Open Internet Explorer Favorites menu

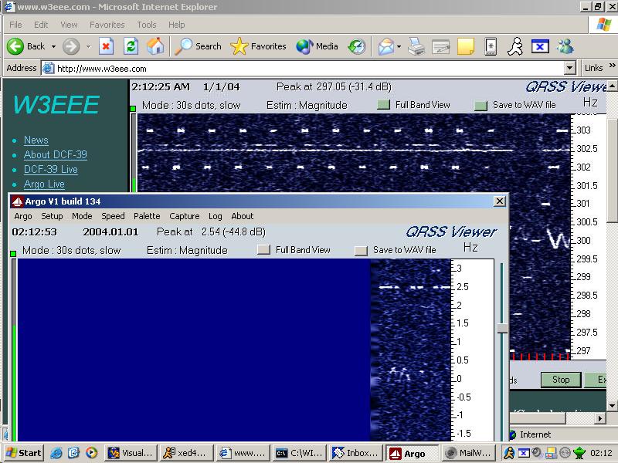pyautogui.click(x=107, y=25)
